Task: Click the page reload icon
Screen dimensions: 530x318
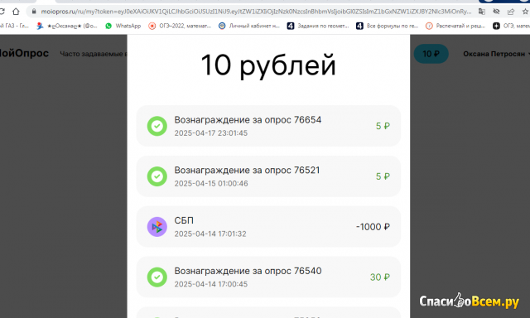Action: [x=2, y=12]
